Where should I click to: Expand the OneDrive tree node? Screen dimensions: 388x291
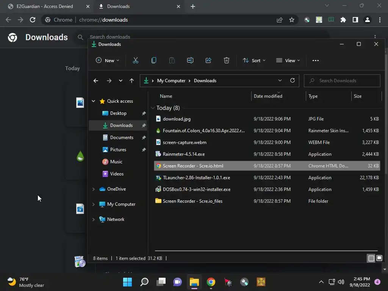point(94,189)
